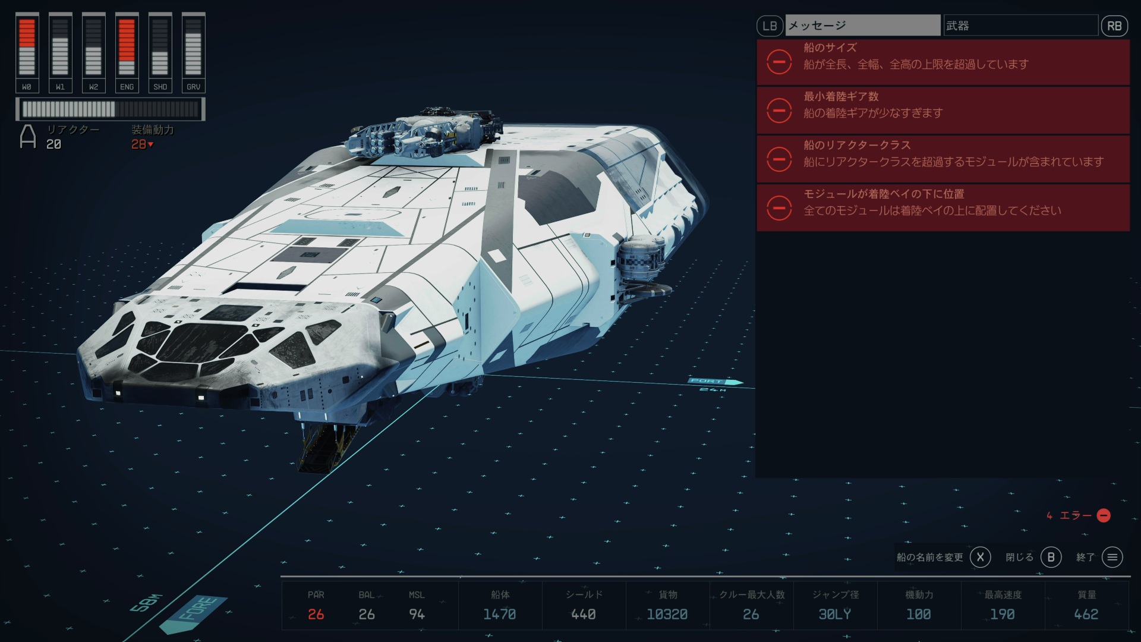
Task: Switch to the メッセージ tab
Action: [x=862, y=26]
